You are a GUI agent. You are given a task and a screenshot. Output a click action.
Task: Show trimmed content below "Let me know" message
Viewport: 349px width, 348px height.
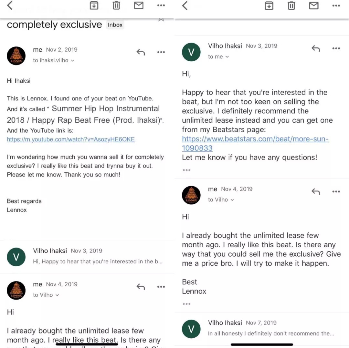186,170
